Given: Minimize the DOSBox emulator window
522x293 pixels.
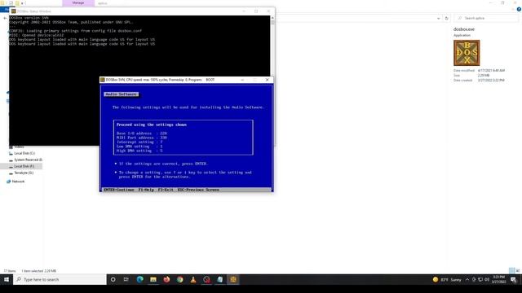Looking at the screenshot, I should (242, 80).
